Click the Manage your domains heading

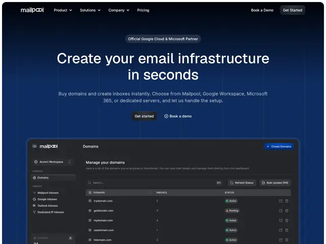(105, 163)
